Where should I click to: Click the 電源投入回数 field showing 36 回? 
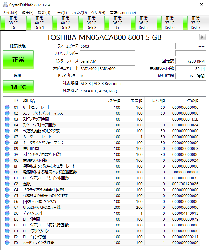190,68
